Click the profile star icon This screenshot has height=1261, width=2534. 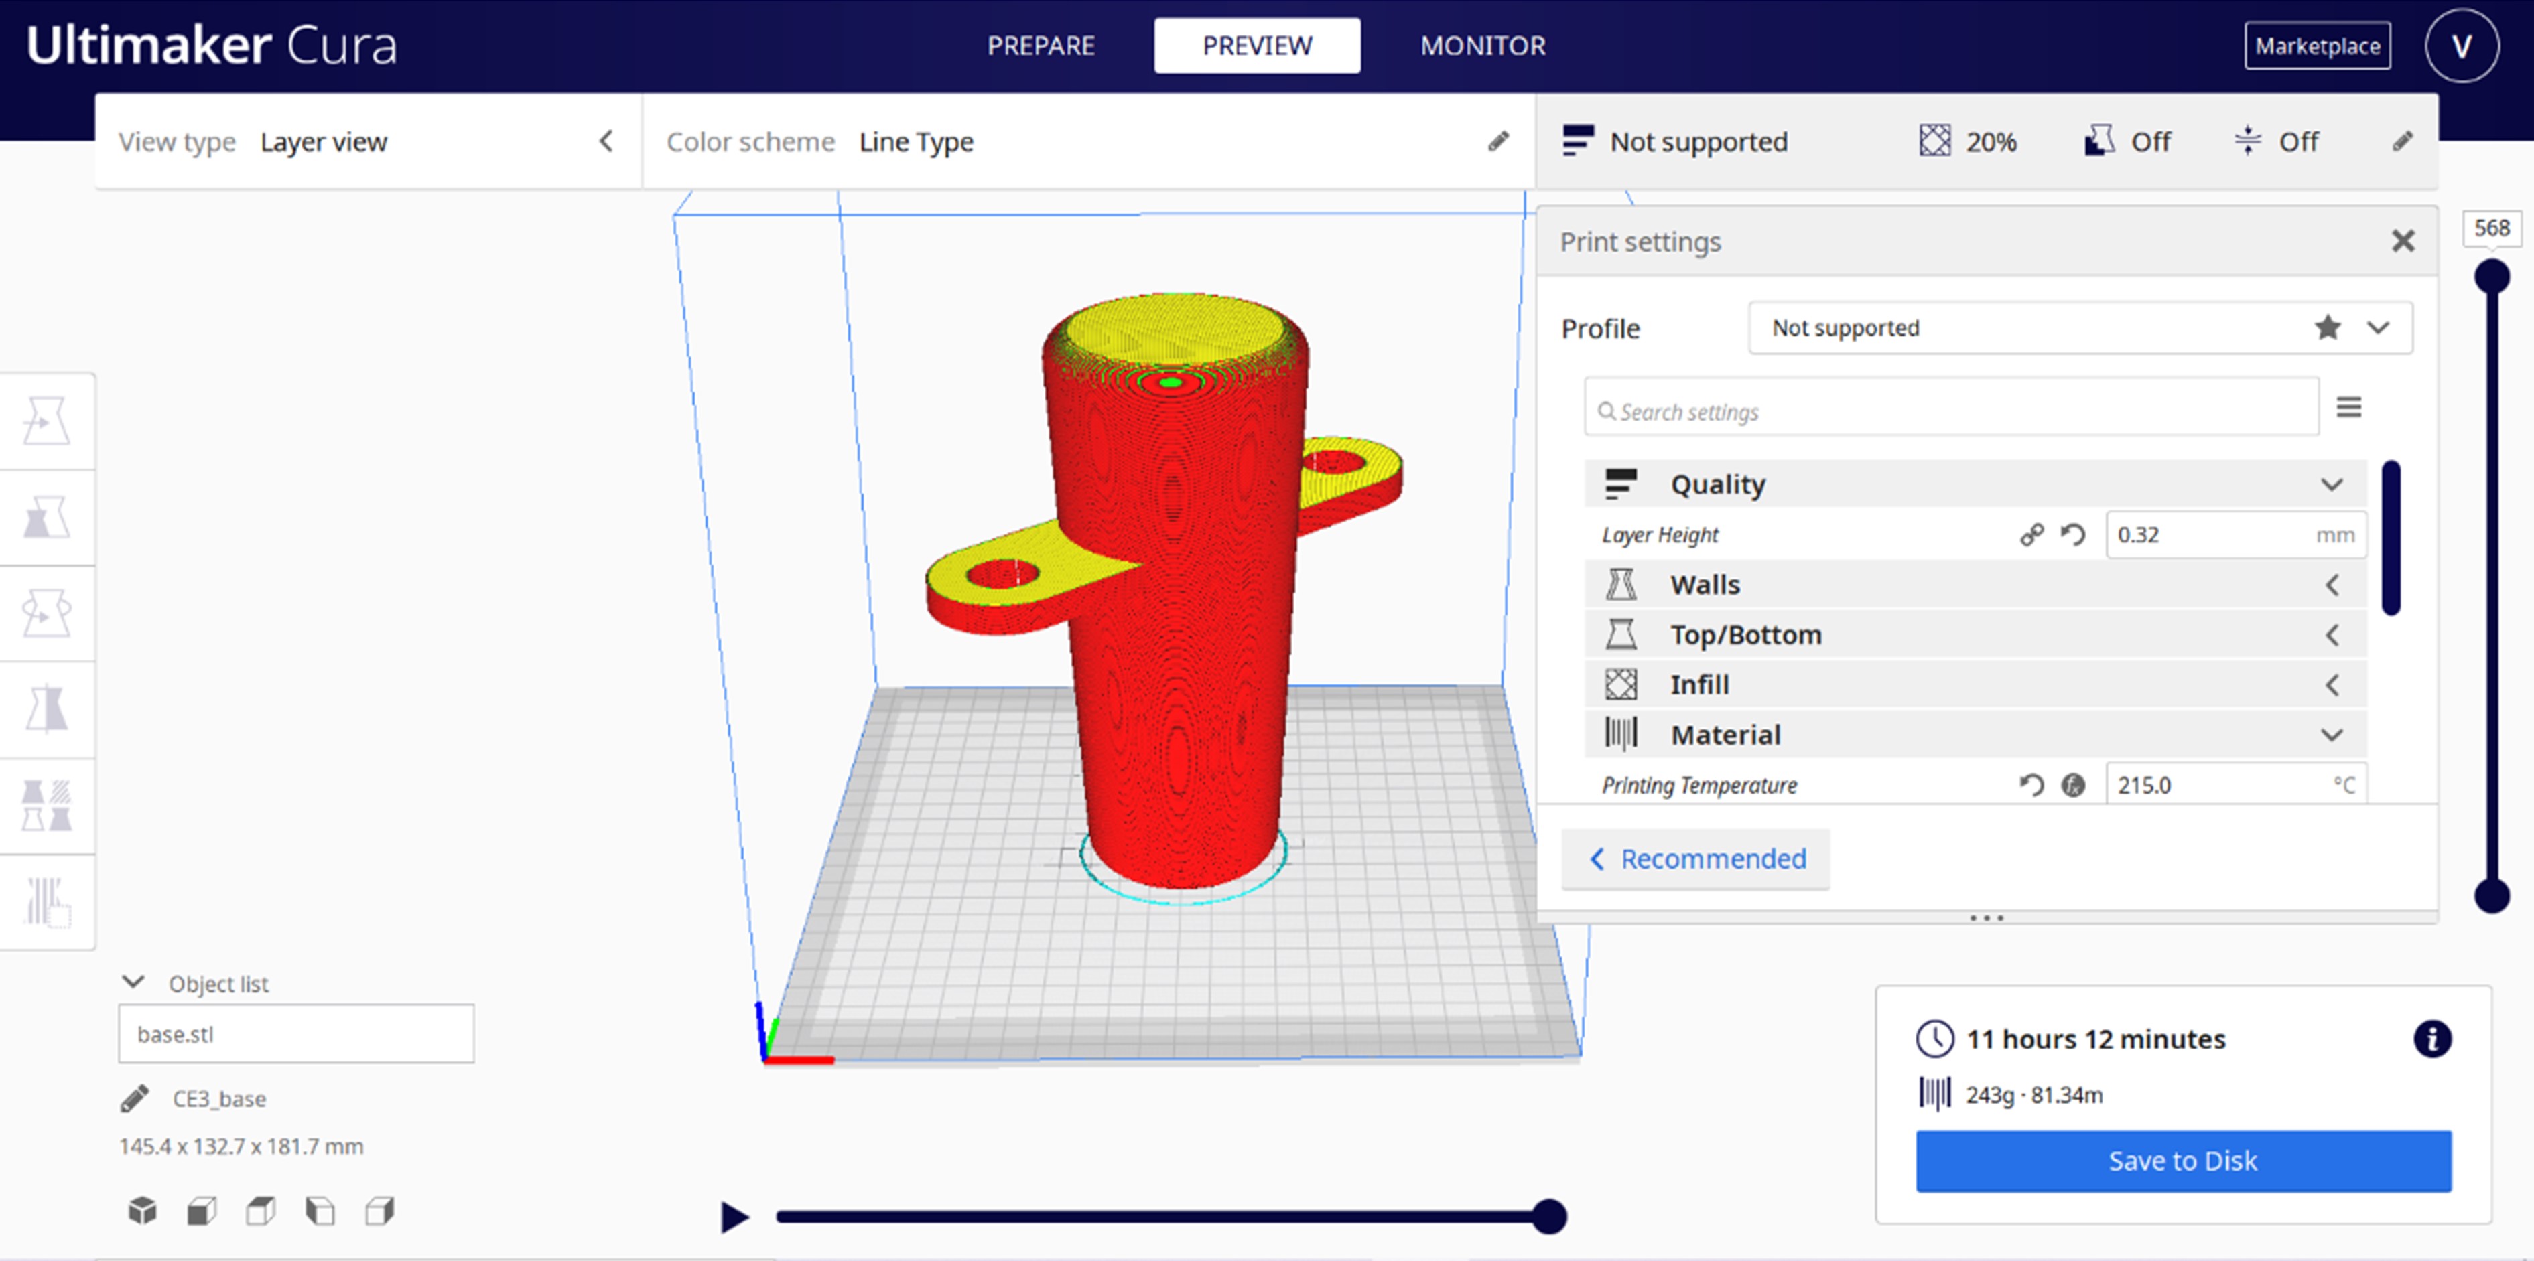[2328, 327]
